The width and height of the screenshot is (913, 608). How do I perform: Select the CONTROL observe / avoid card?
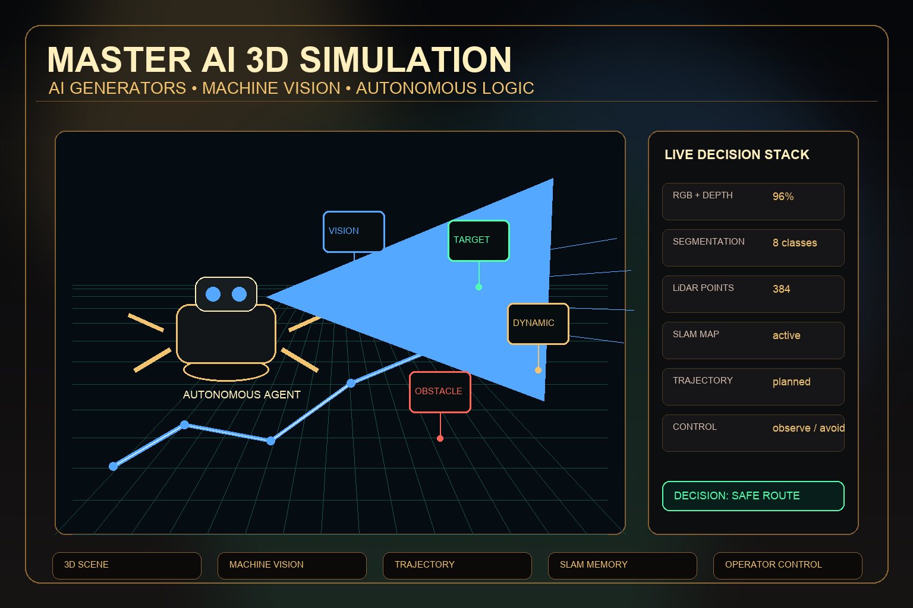(x=753, y=433)
